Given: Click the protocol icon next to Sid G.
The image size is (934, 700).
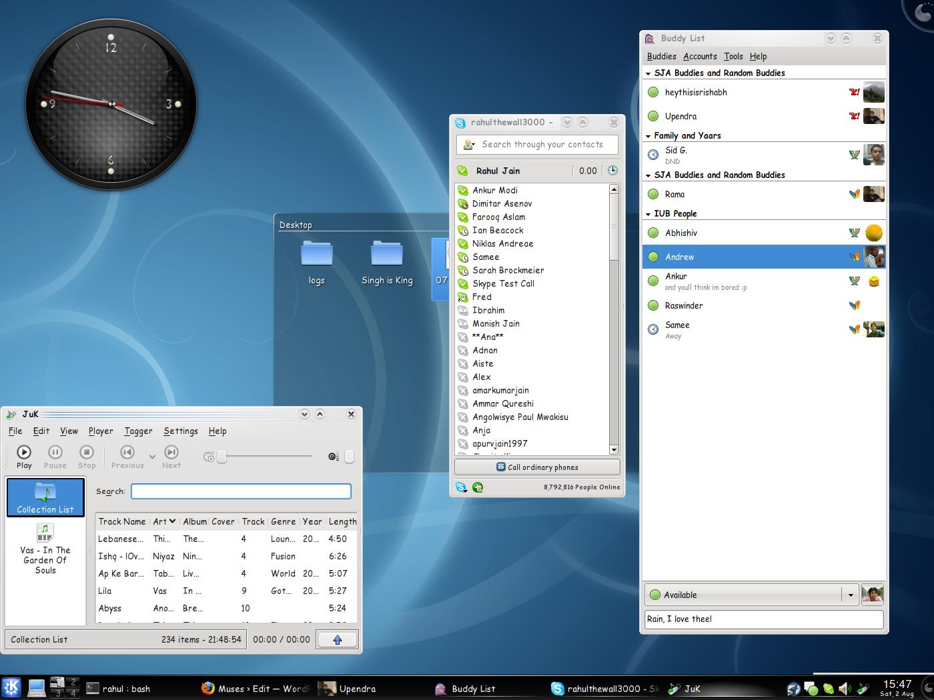Looking at the screenshot, I should coord(854,155).
